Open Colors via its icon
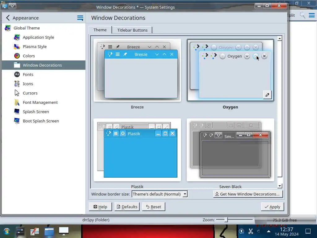Viewport: 317px width, 238px height. pyautogui.click(x=17, y=56)
